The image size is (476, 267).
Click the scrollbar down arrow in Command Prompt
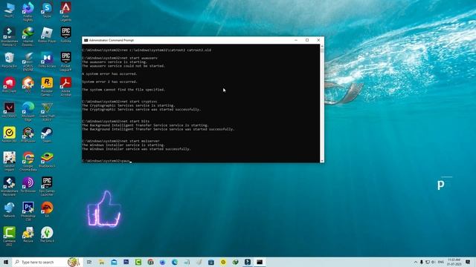click(322, 160)
